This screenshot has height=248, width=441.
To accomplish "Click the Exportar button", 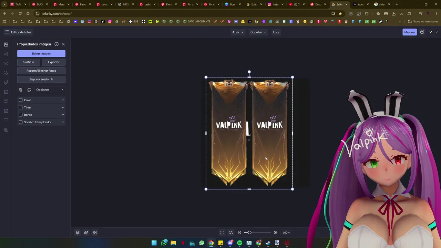I will coord(54,62).
